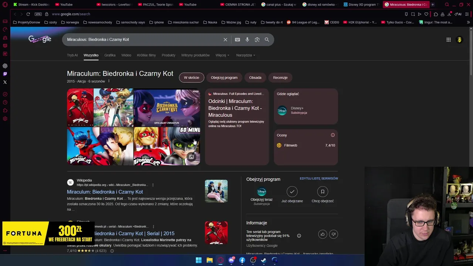
Task: Open more options for Wikipedia result
Action: [x=153, y=185]
